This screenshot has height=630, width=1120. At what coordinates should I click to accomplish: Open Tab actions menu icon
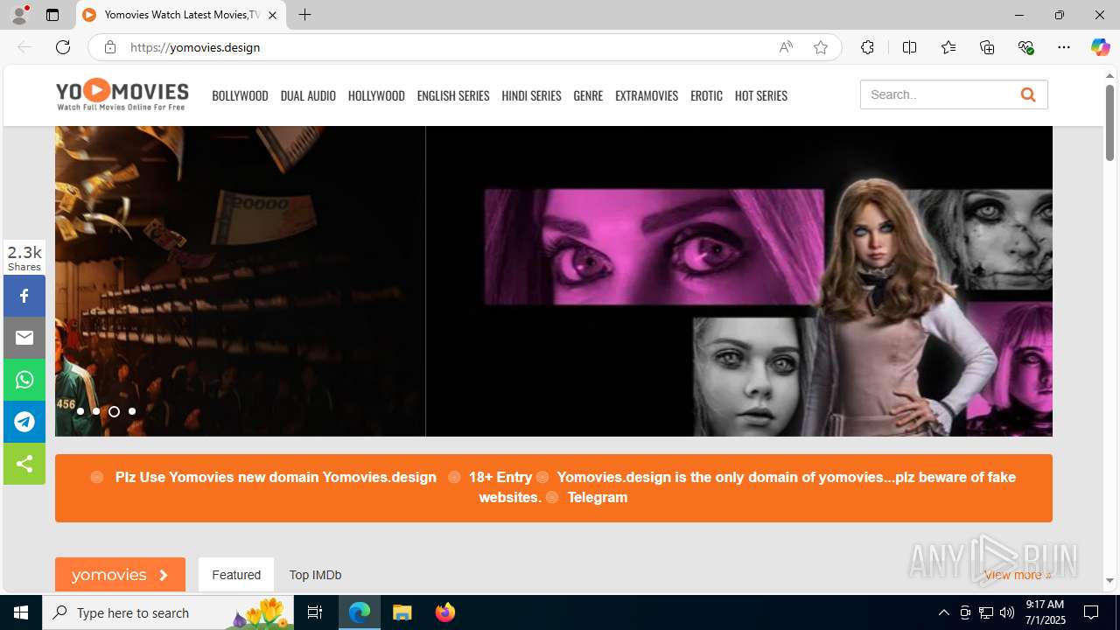pyautogui.click(x=52, y=15)
